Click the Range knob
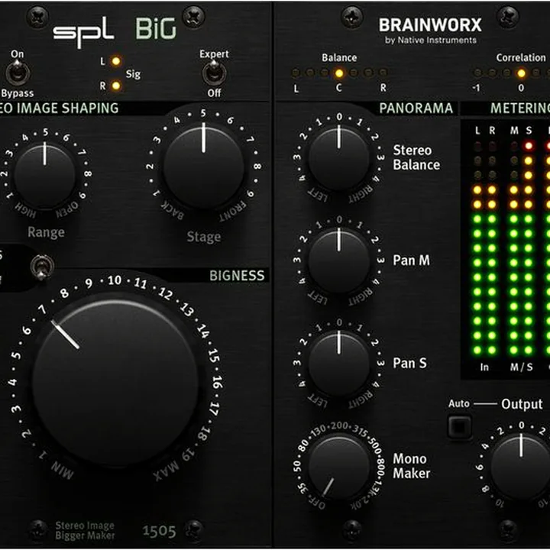Image resolution: width=550 pixels, height=550 pixels. click(44, 176)
